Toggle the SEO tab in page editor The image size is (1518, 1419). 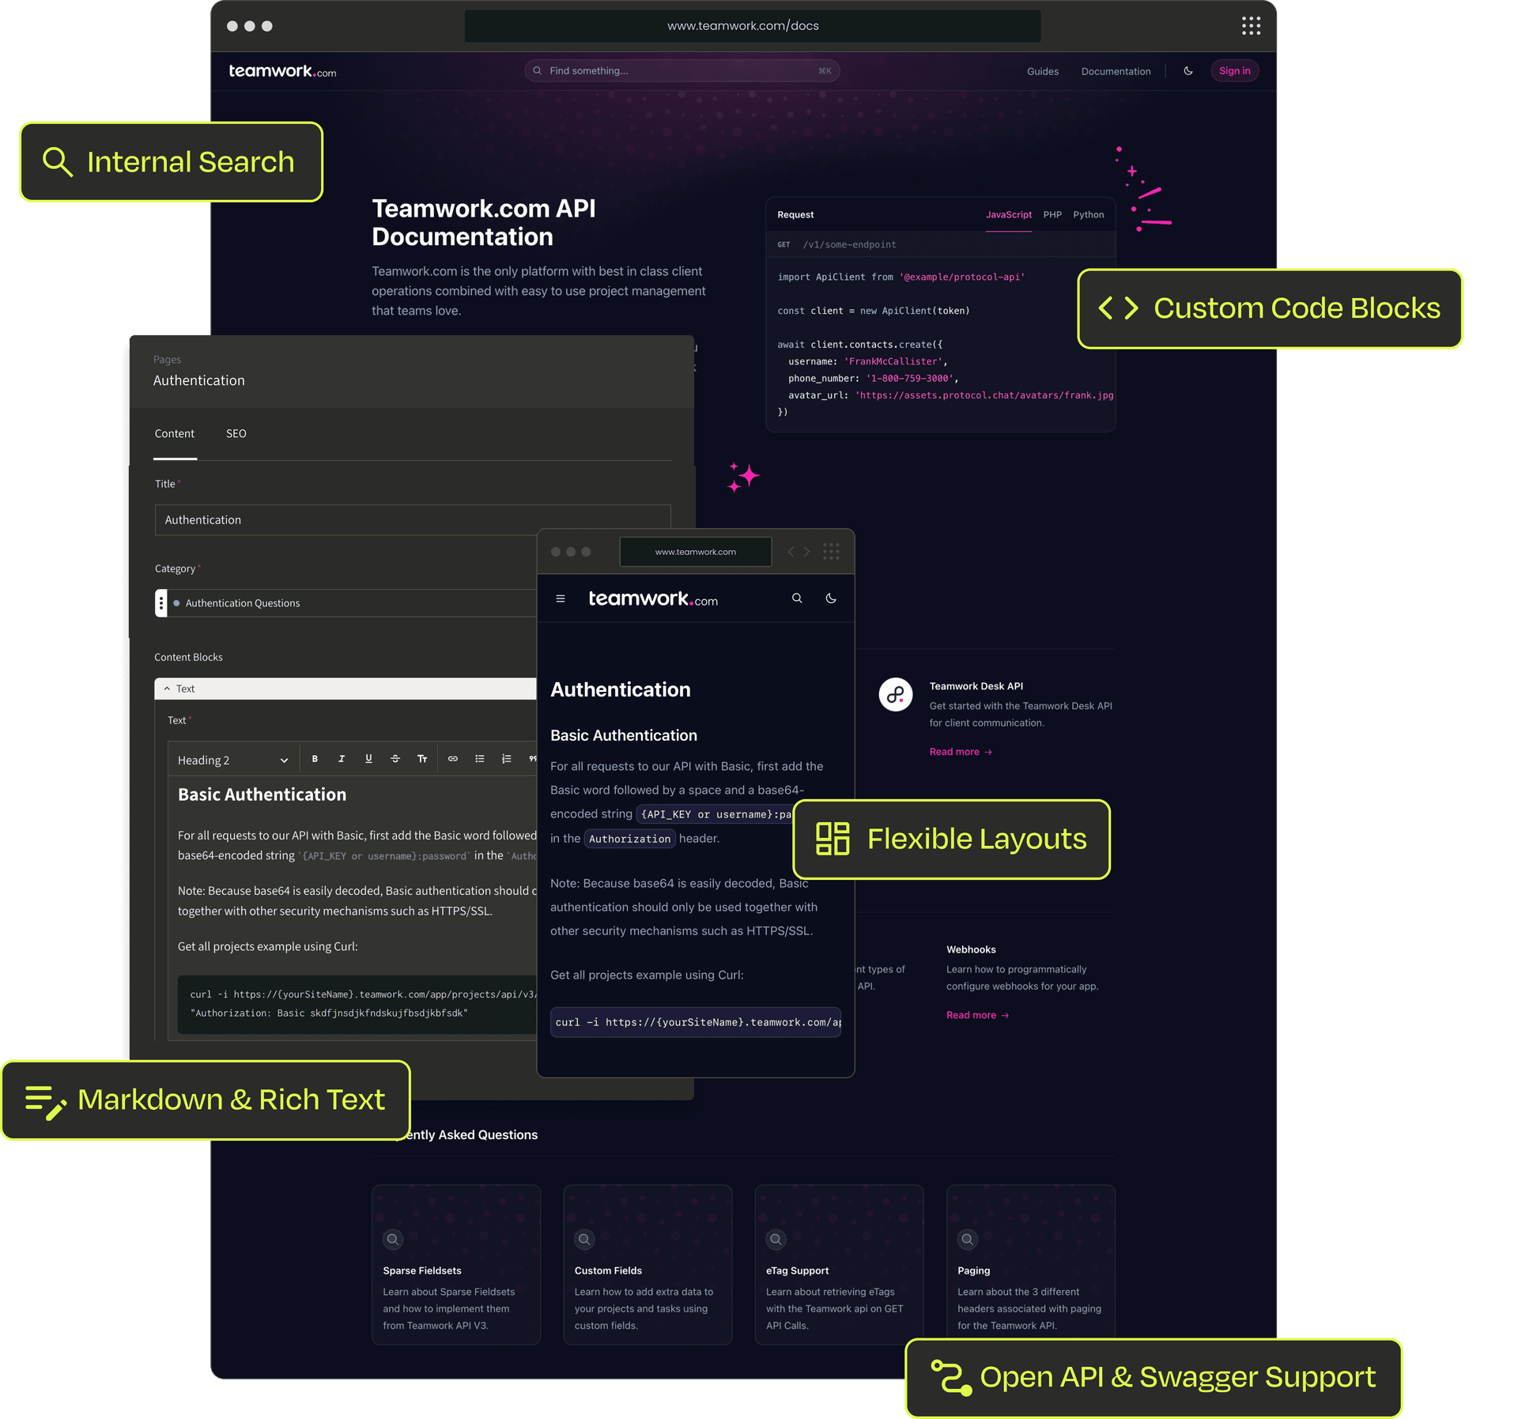click(236, 433)
